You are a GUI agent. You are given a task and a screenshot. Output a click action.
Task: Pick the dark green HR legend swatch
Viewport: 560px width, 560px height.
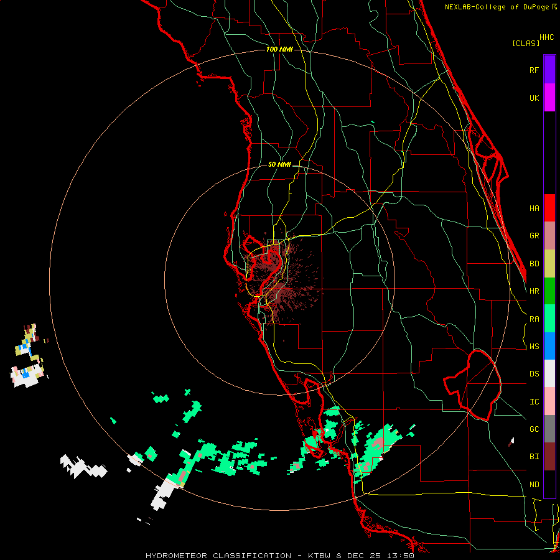[549, 291]
